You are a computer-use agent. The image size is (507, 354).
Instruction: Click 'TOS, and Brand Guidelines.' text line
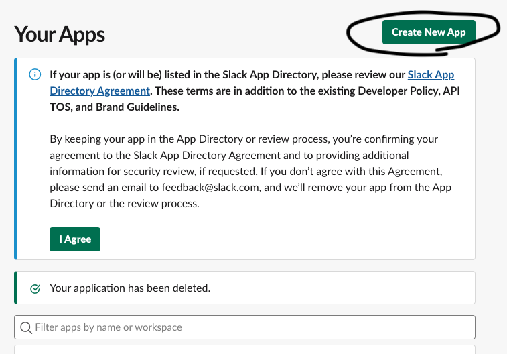(x=115, y=107)
